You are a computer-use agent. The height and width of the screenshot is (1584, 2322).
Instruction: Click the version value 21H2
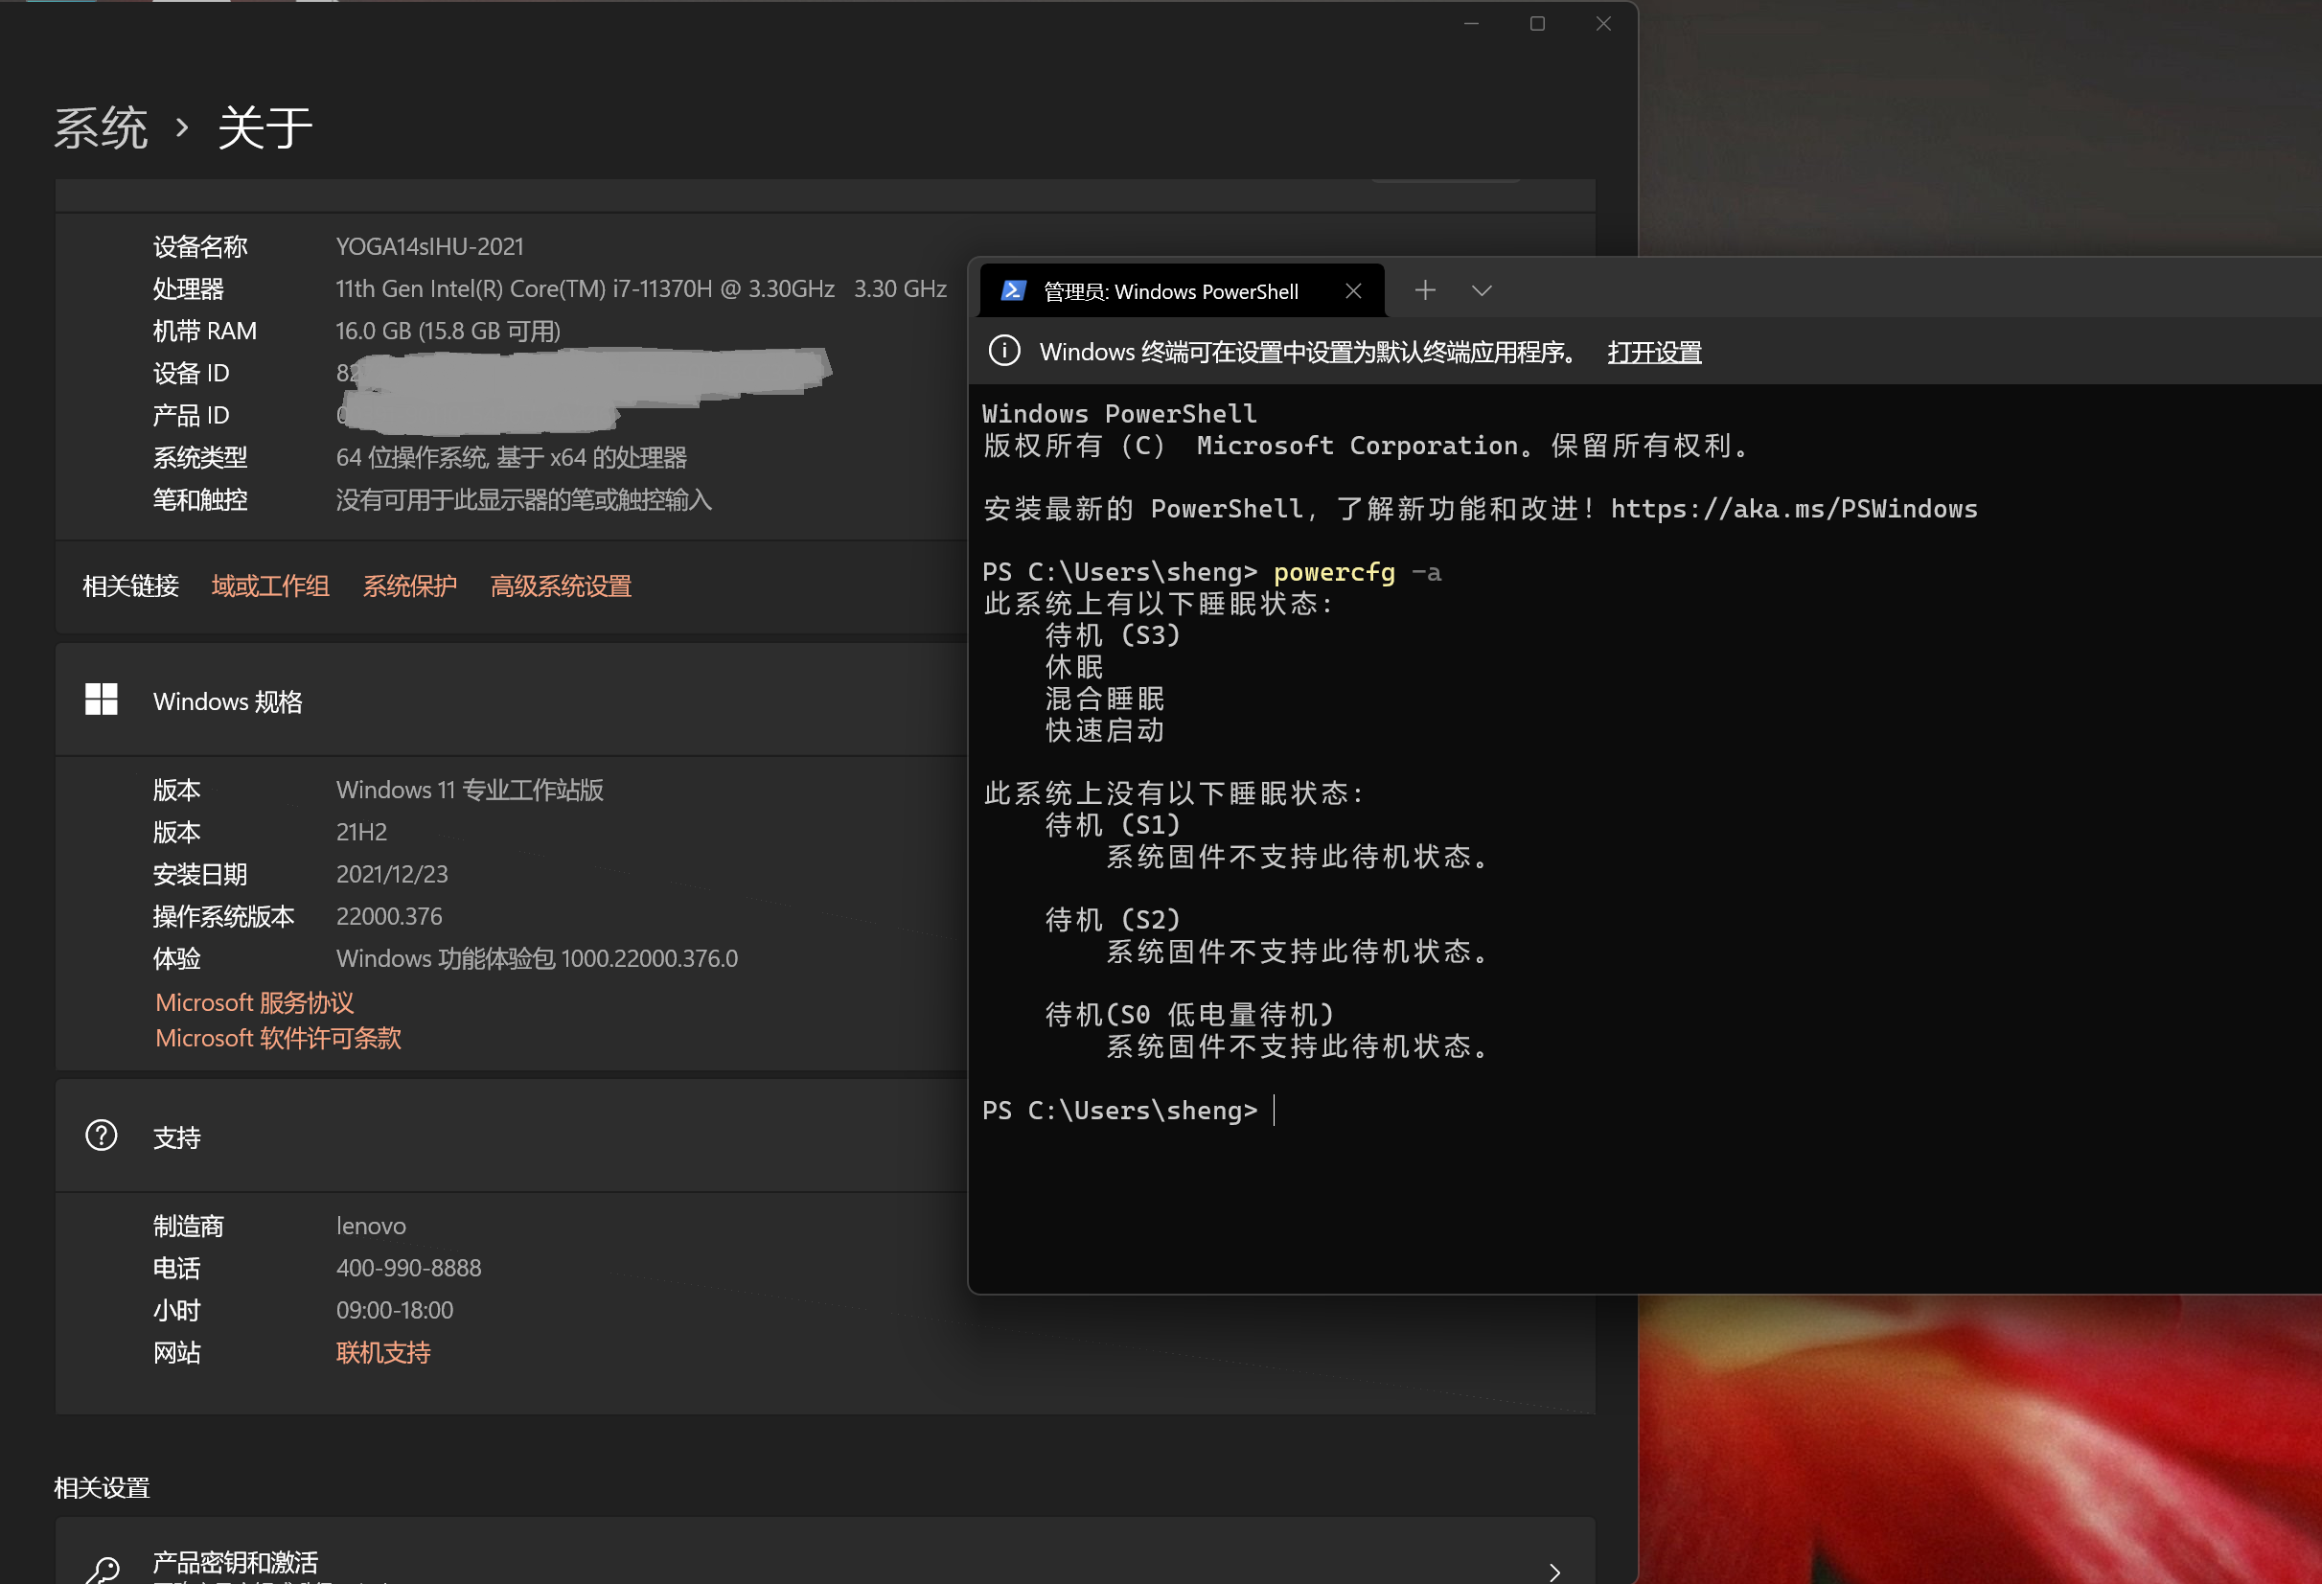pos(361,832)
